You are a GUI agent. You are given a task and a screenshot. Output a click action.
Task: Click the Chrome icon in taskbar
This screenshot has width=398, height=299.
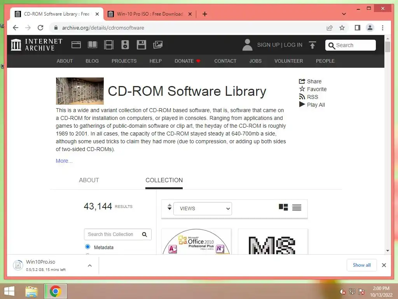[56, 291]
